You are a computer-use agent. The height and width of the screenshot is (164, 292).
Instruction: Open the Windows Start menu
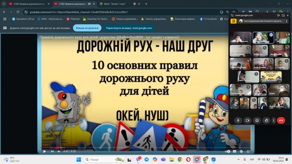tap(79, 159)
